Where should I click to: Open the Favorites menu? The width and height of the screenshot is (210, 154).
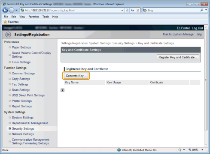point(33,17)
